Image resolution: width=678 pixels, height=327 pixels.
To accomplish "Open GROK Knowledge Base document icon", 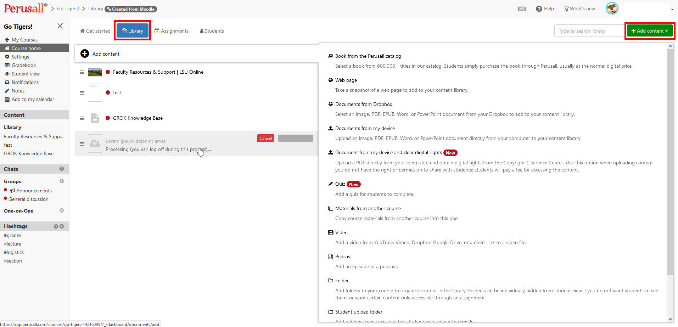I will 95,118.
